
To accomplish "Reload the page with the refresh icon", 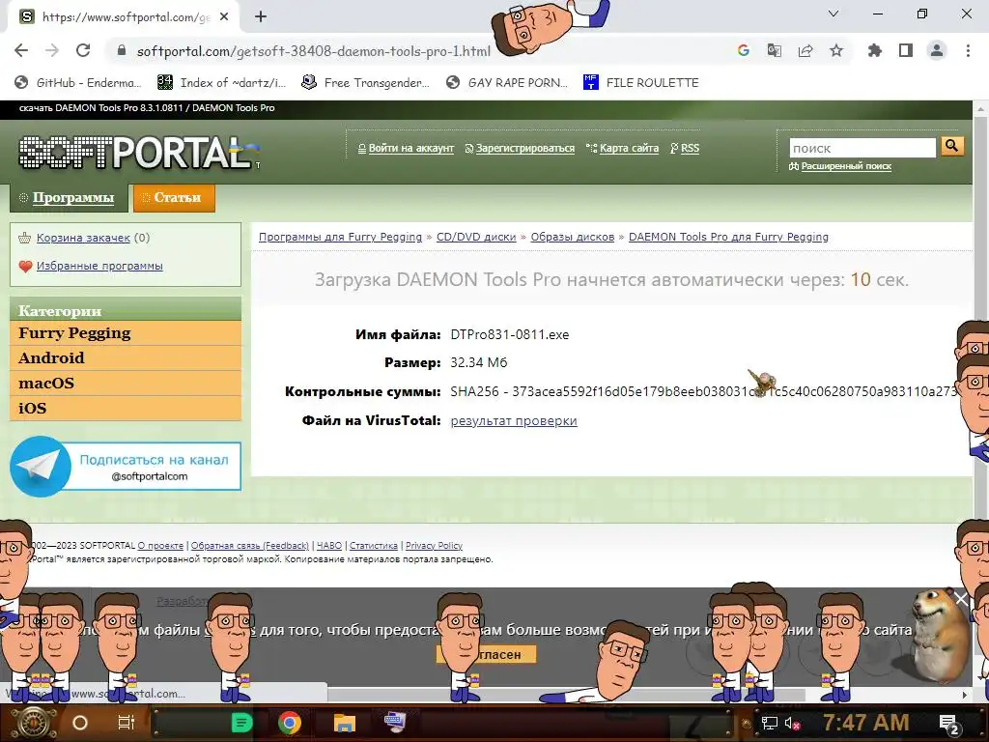I will (83, 51).
